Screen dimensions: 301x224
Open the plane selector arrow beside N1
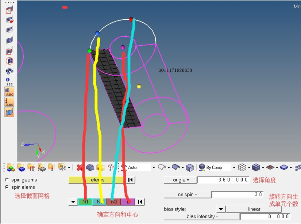[x=73, y=202]
